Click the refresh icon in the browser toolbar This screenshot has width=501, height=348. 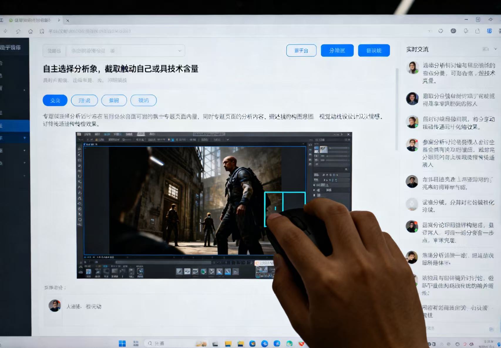[19, 31]
